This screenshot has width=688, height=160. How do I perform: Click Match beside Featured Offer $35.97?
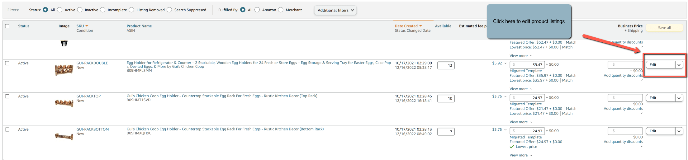pos(571,76)
